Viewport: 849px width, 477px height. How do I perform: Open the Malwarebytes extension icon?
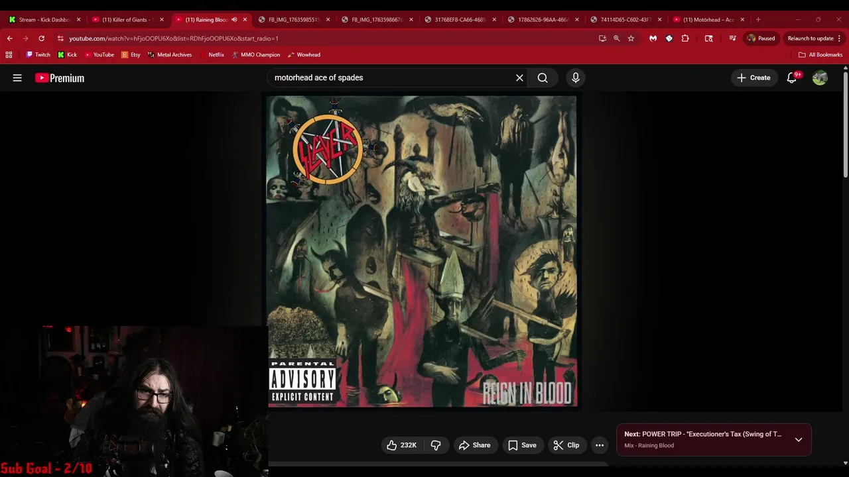coord(653,38)
